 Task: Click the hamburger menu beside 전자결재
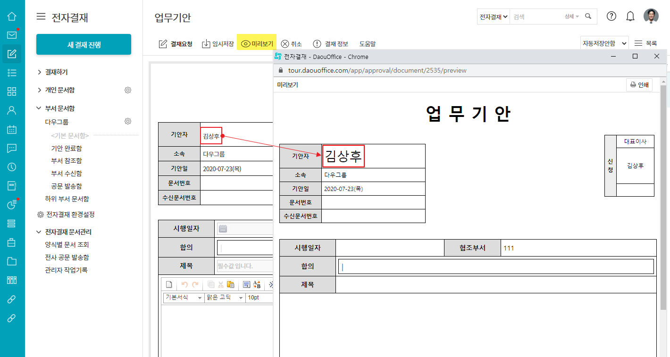(42, 17)
